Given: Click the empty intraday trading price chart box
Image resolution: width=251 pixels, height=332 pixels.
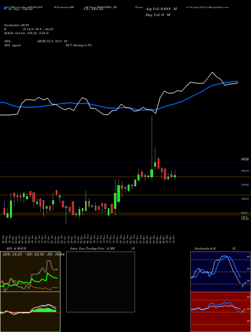Looking at the screenshot, I should point(100,282).
